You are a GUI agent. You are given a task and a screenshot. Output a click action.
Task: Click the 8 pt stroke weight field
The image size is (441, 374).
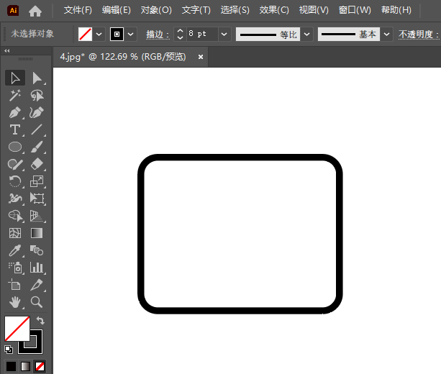[x=202, y=35]
